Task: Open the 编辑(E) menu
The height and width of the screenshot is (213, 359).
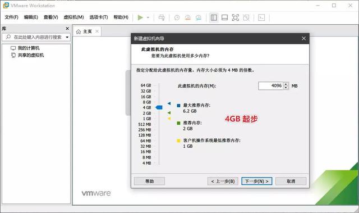Action: tap(31, 17)
